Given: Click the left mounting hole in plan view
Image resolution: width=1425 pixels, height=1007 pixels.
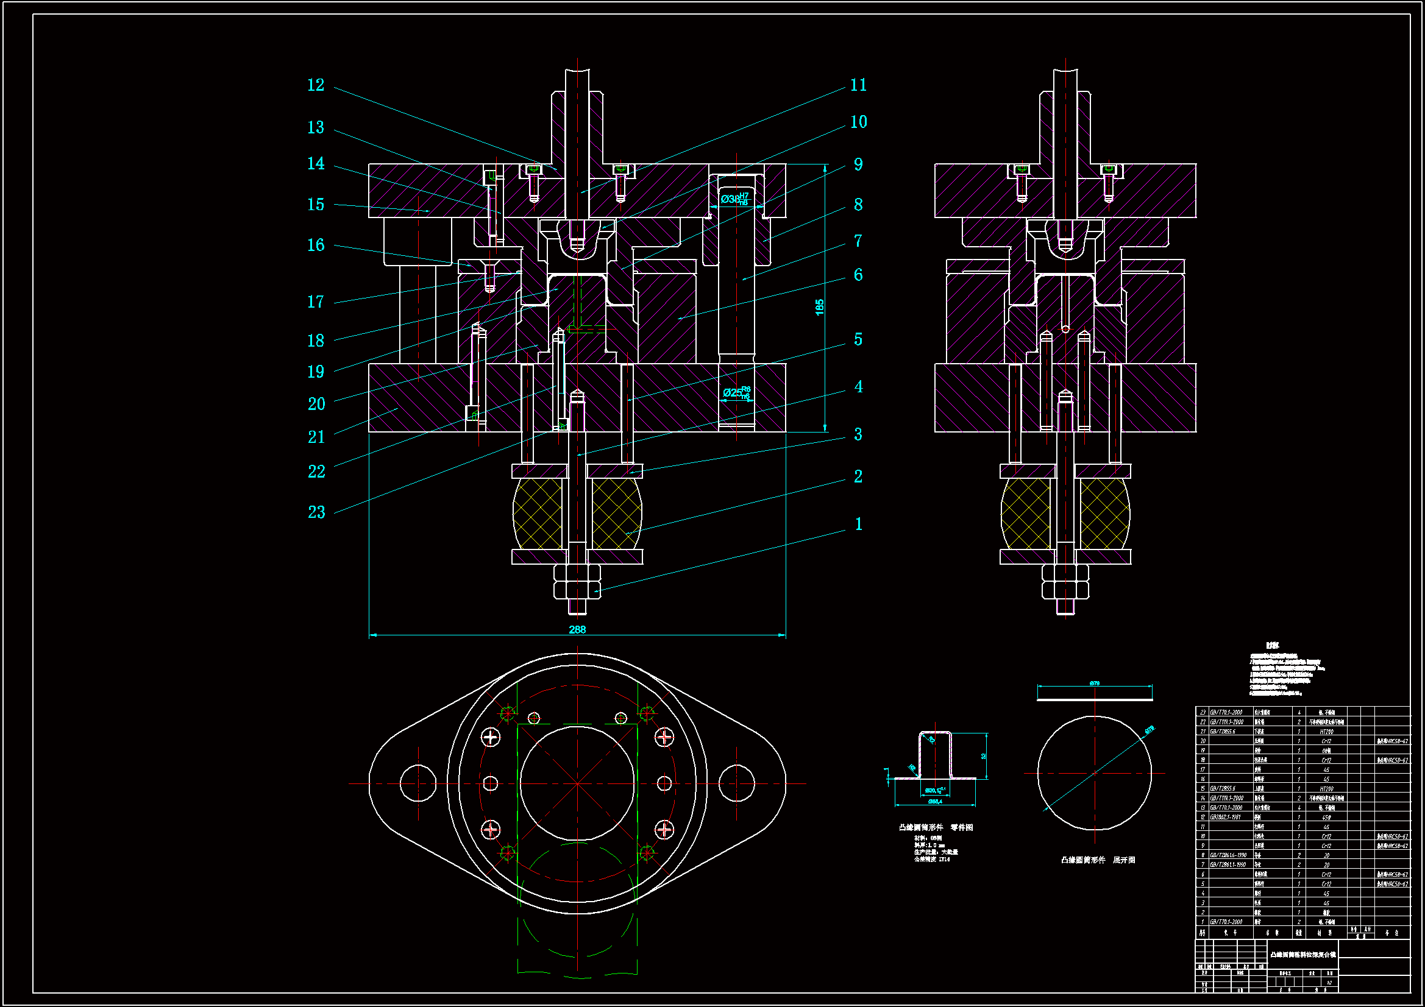Looking at the screenshot, I should [x=418, y=783].
